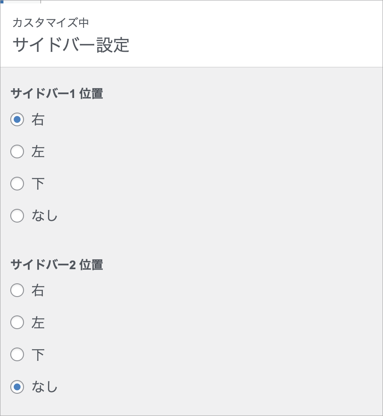Pick なし radio button under サイドバー2 位置
The image size is (383, 416).
tap(17, 387)
